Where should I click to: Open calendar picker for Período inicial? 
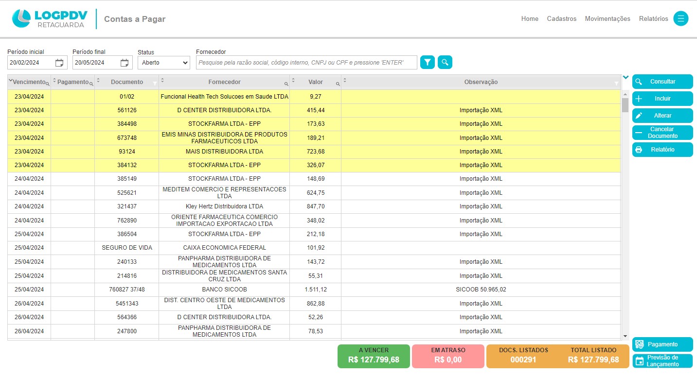[x=59, y=63]
